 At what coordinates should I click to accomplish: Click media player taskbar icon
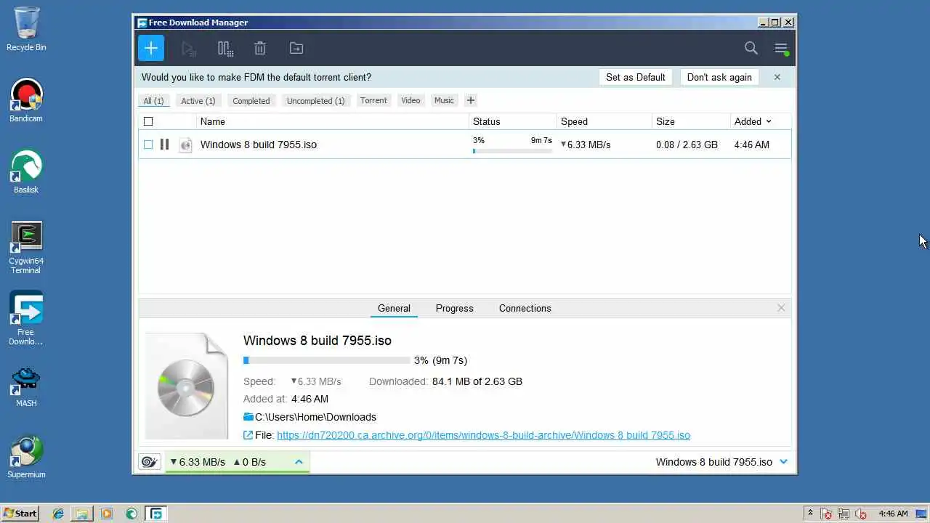[107, 514]
